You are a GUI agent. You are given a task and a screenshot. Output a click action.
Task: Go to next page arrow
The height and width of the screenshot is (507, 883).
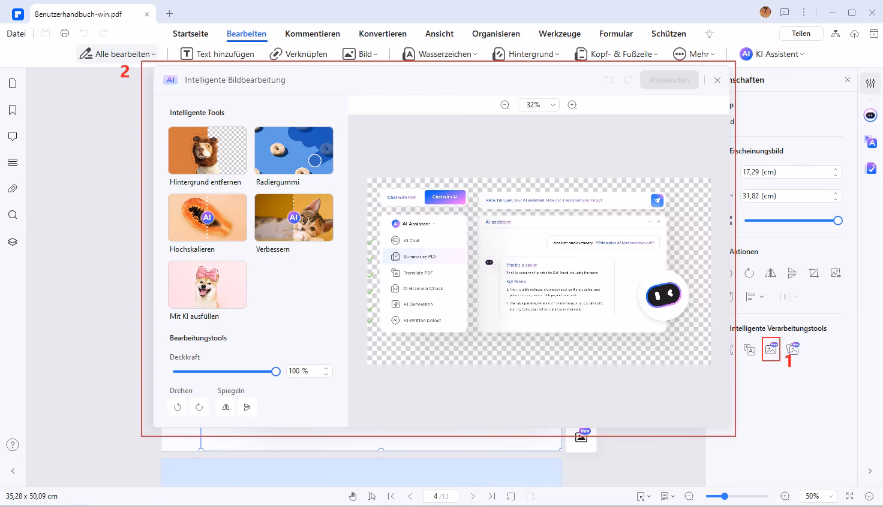(x=473, y=496)
